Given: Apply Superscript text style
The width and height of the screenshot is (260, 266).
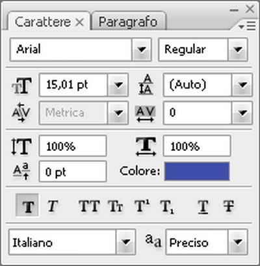Looking at the screenshot, I should [142, 206].
